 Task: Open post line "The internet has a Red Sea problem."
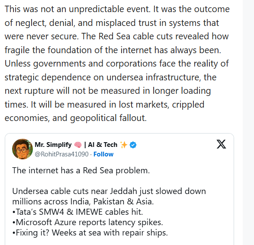pyautogui.click(x=81, y=170)
